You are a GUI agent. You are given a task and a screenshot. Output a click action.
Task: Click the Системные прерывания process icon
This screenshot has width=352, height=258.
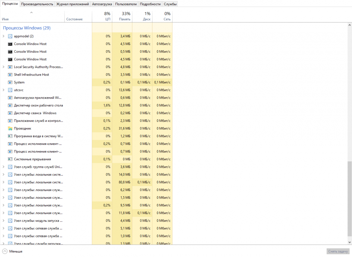(x=10, y=159)
